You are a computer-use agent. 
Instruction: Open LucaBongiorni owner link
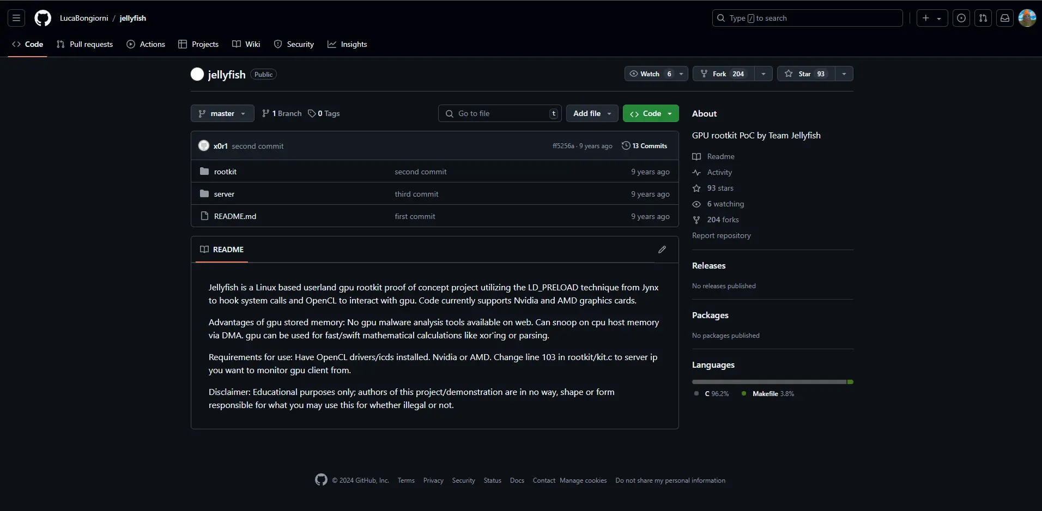[x=84, y=18]
